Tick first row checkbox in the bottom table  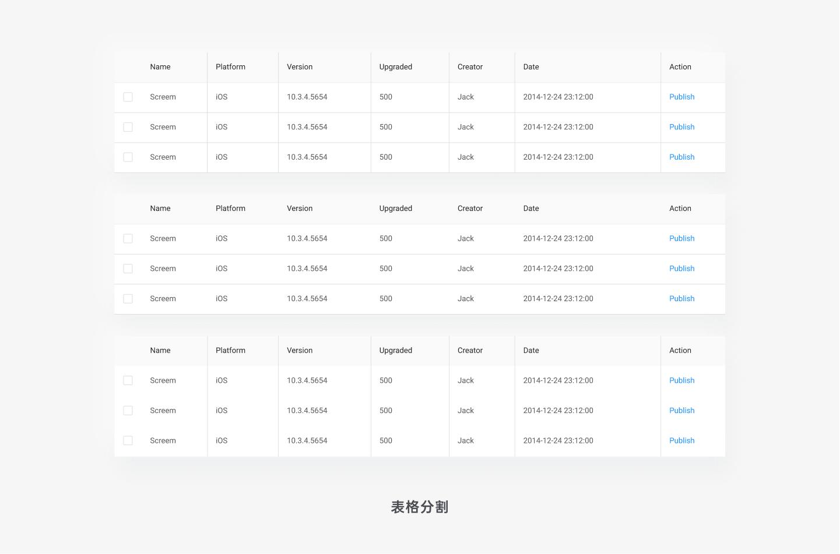coord(128,380)
